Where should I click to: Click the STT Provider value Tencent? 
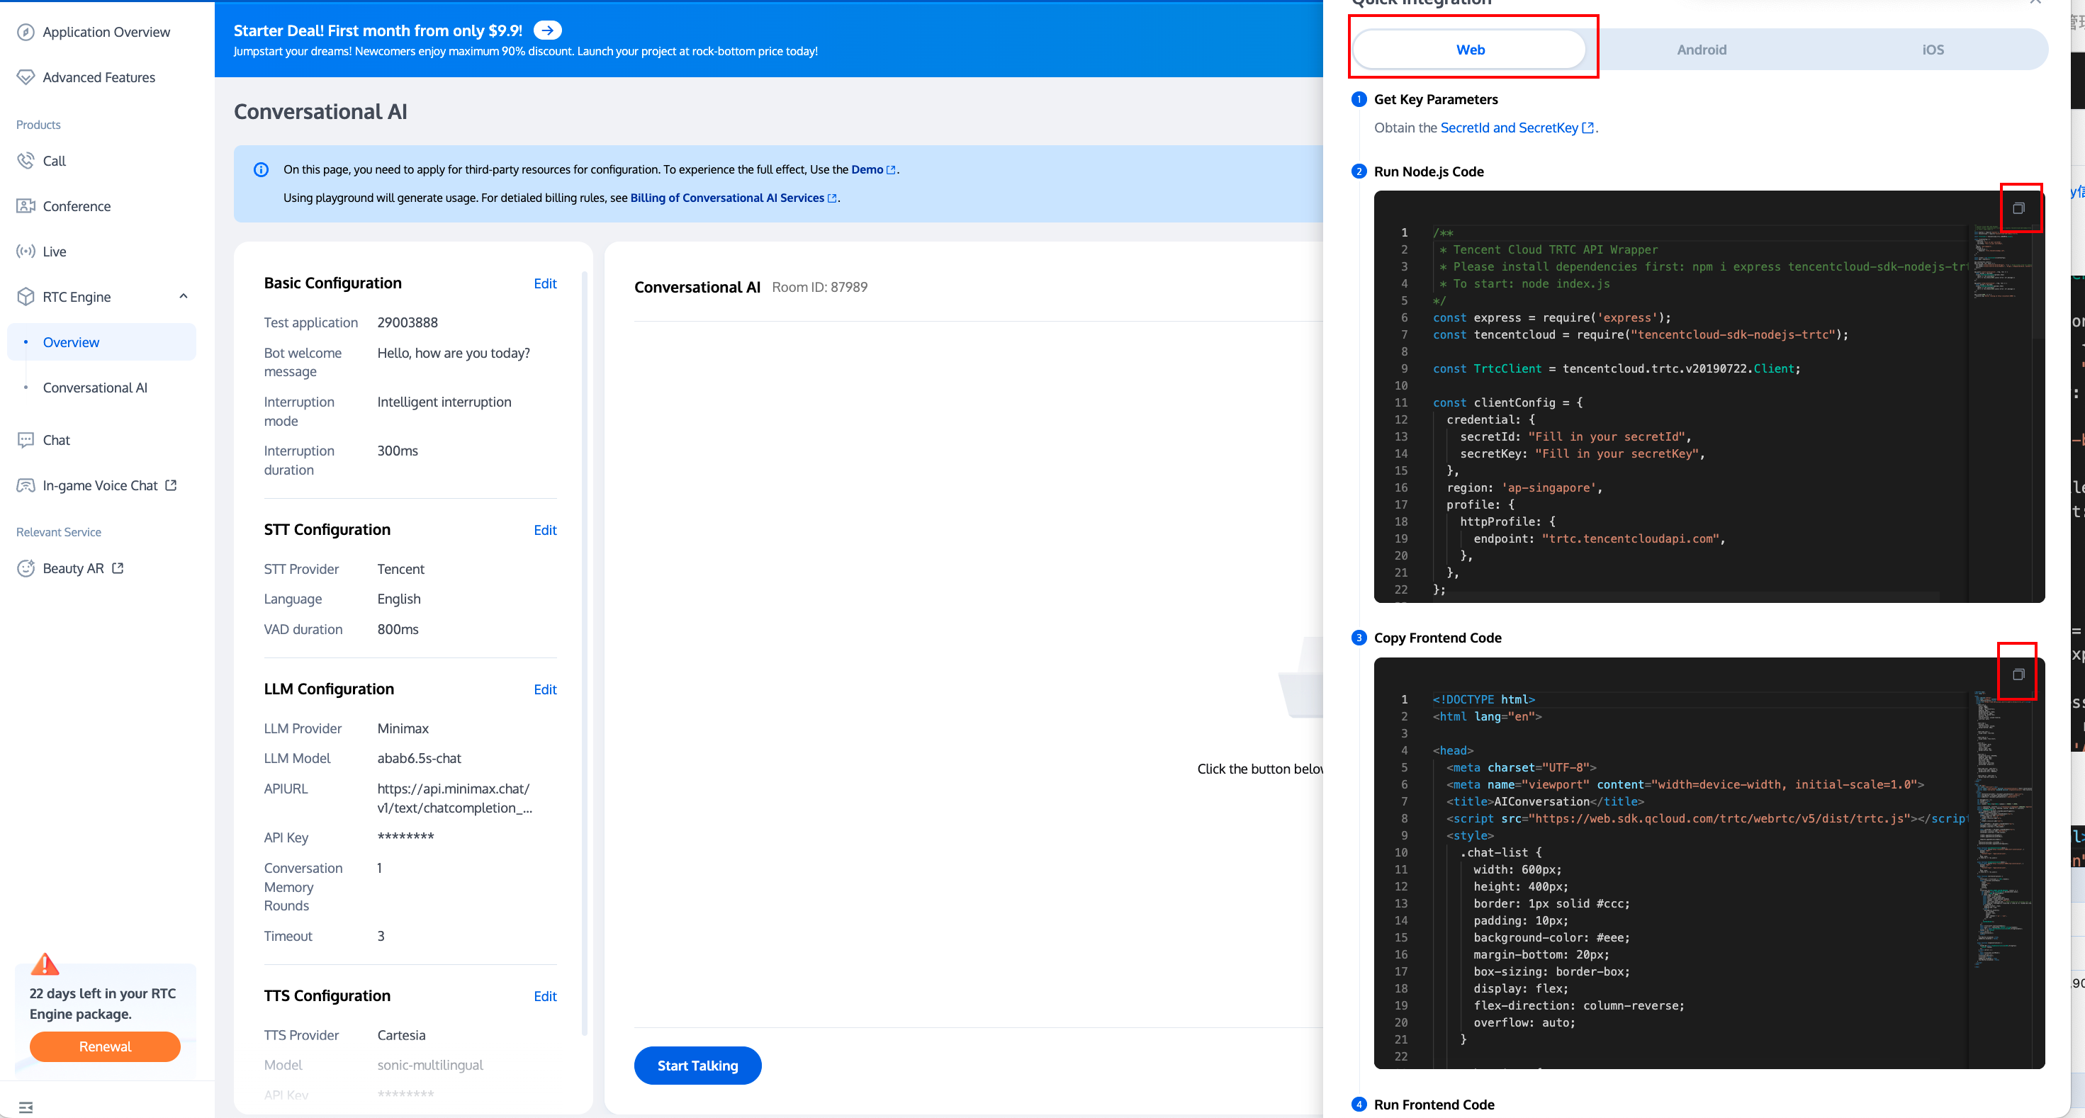(x=400, y=570)
